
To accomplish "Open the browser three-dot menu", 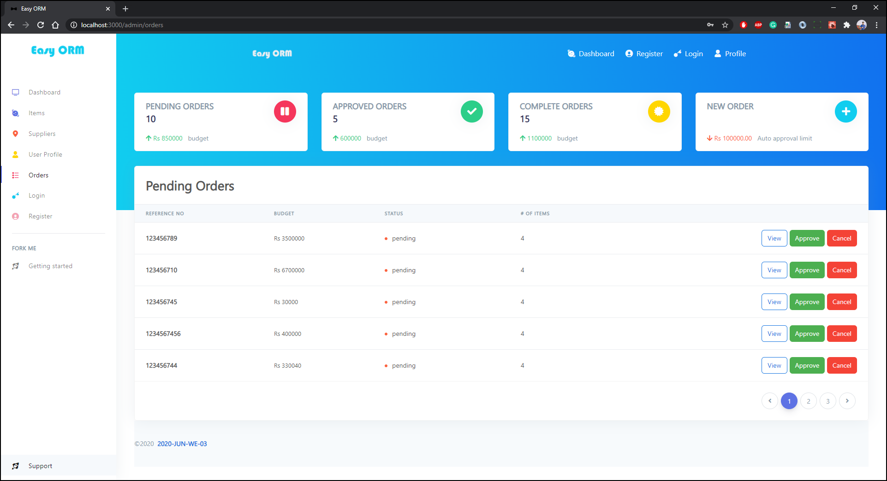I will (x=876, y=25).
